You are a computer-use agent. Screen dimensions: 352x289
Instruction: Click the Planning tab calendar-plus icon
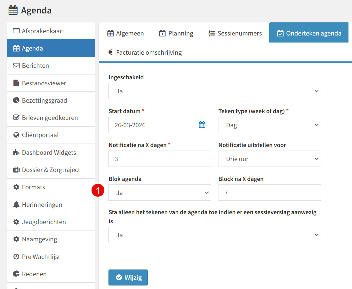pyautogui.click(x=162, y=33)
